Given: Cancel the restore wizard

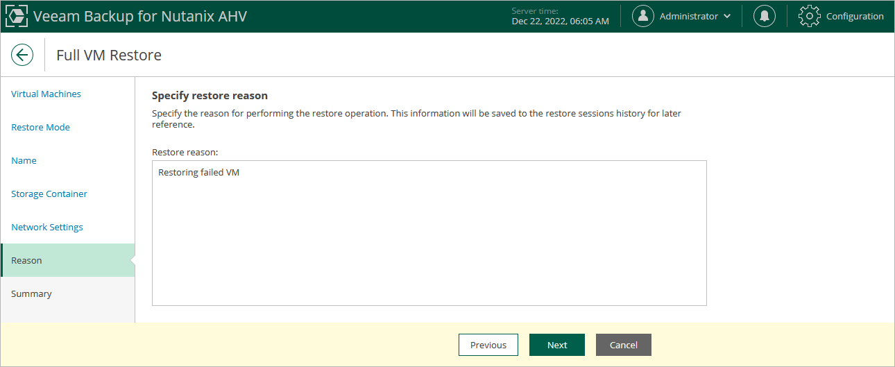Looking at the screenshot, I should pos(624,345).
